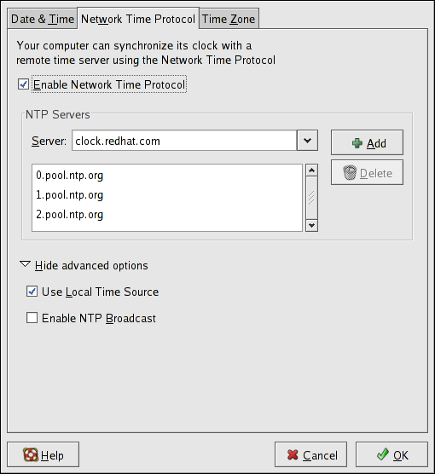Click the green checkmark OK icon
The width and height of the screenshot is (435, 474).
383,454
